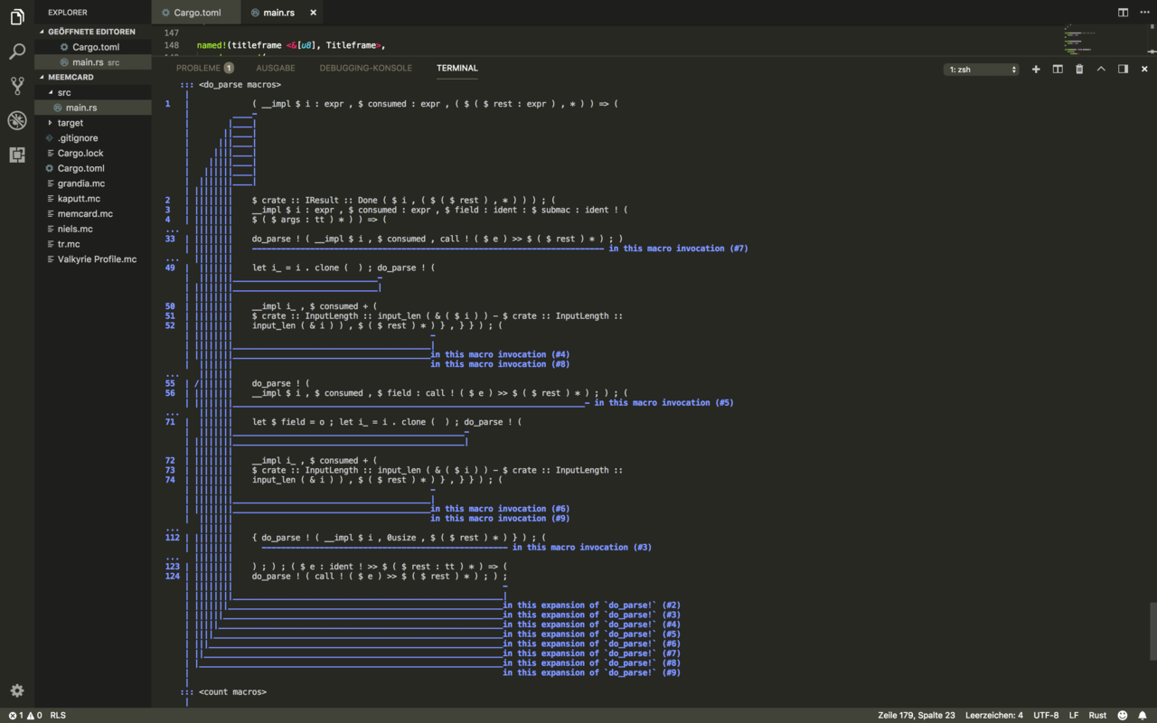Split the terminal pane

[1058, 69]
